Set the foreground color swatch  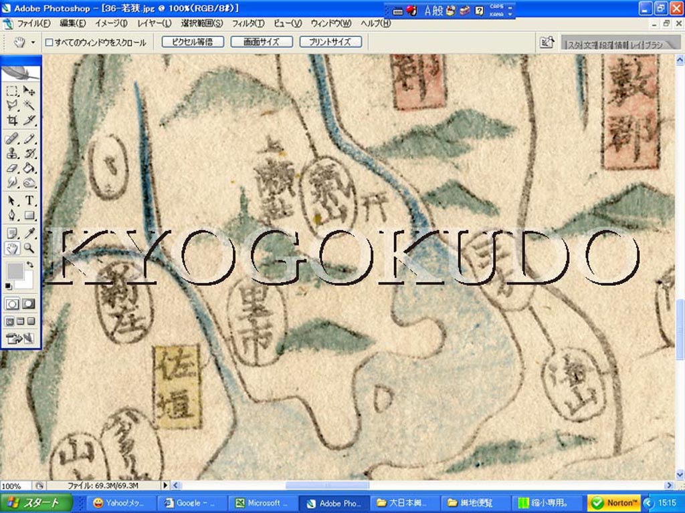click(x=15, y=271)
